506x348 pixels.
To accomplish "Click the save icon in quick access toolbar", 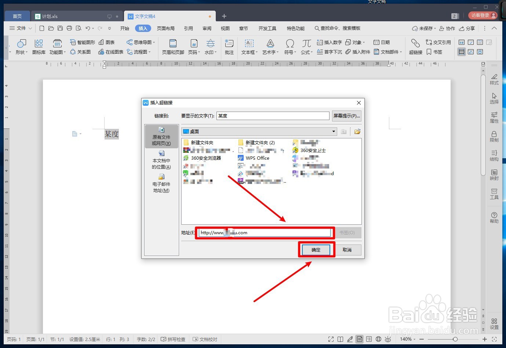I will coord(60,28).
